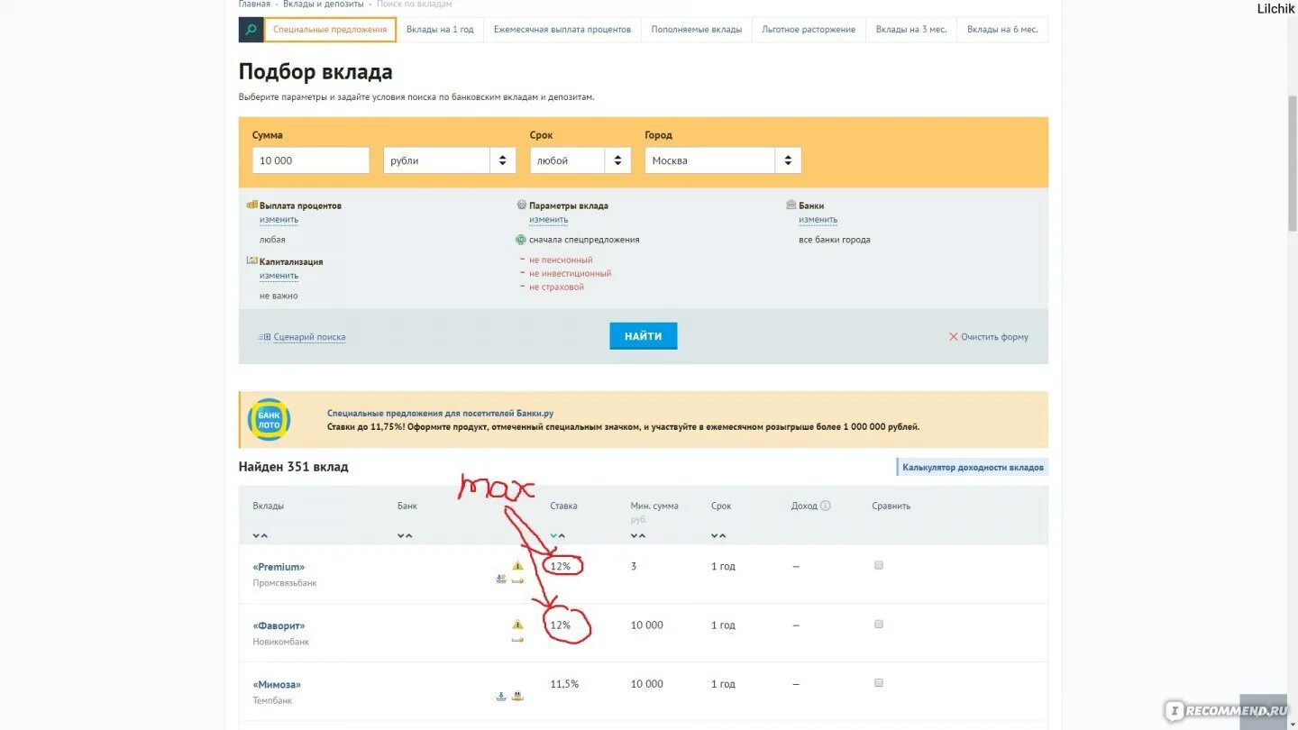Click the magnifier icon before the tabs
The image size is (1298, 730).
(251, 30)
